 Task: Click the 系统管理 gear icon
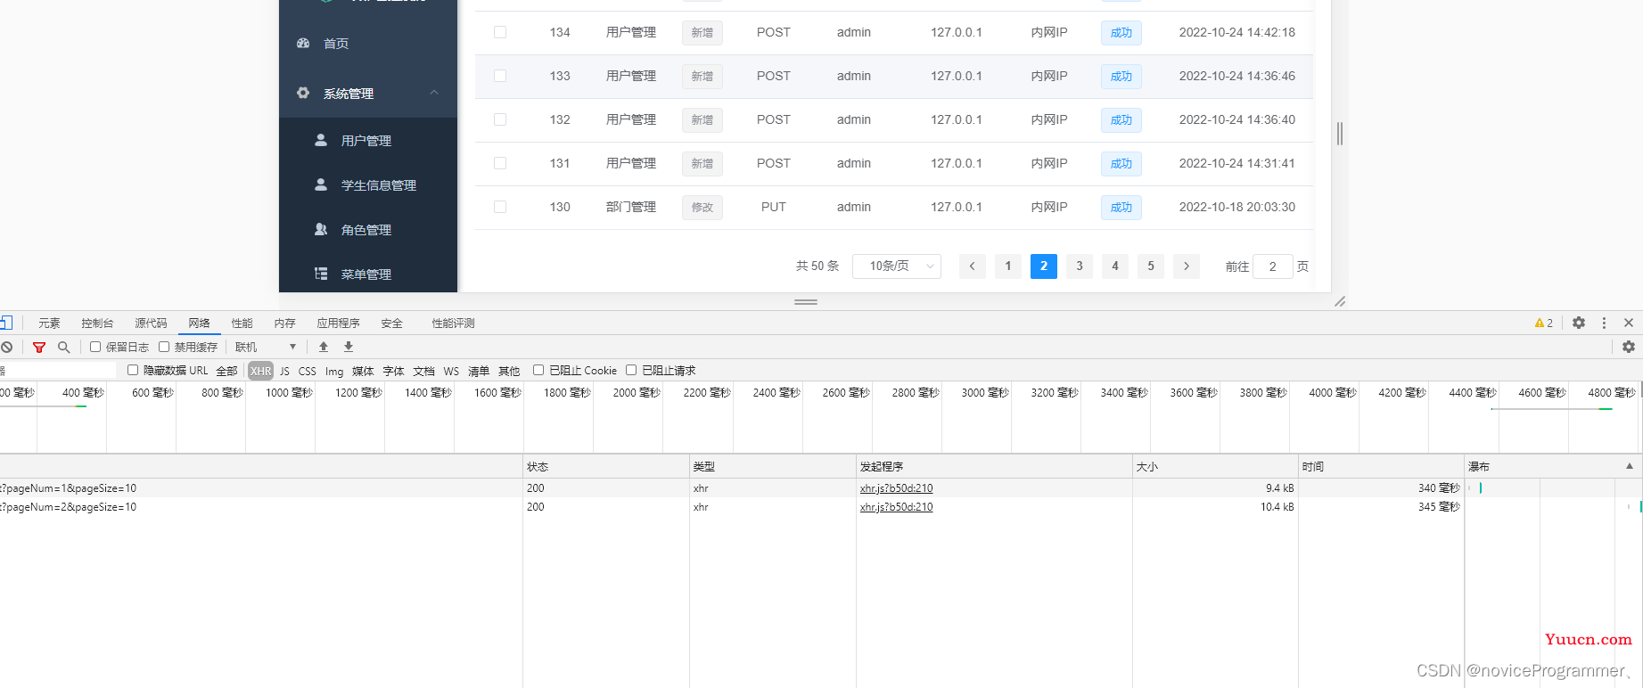303,93
